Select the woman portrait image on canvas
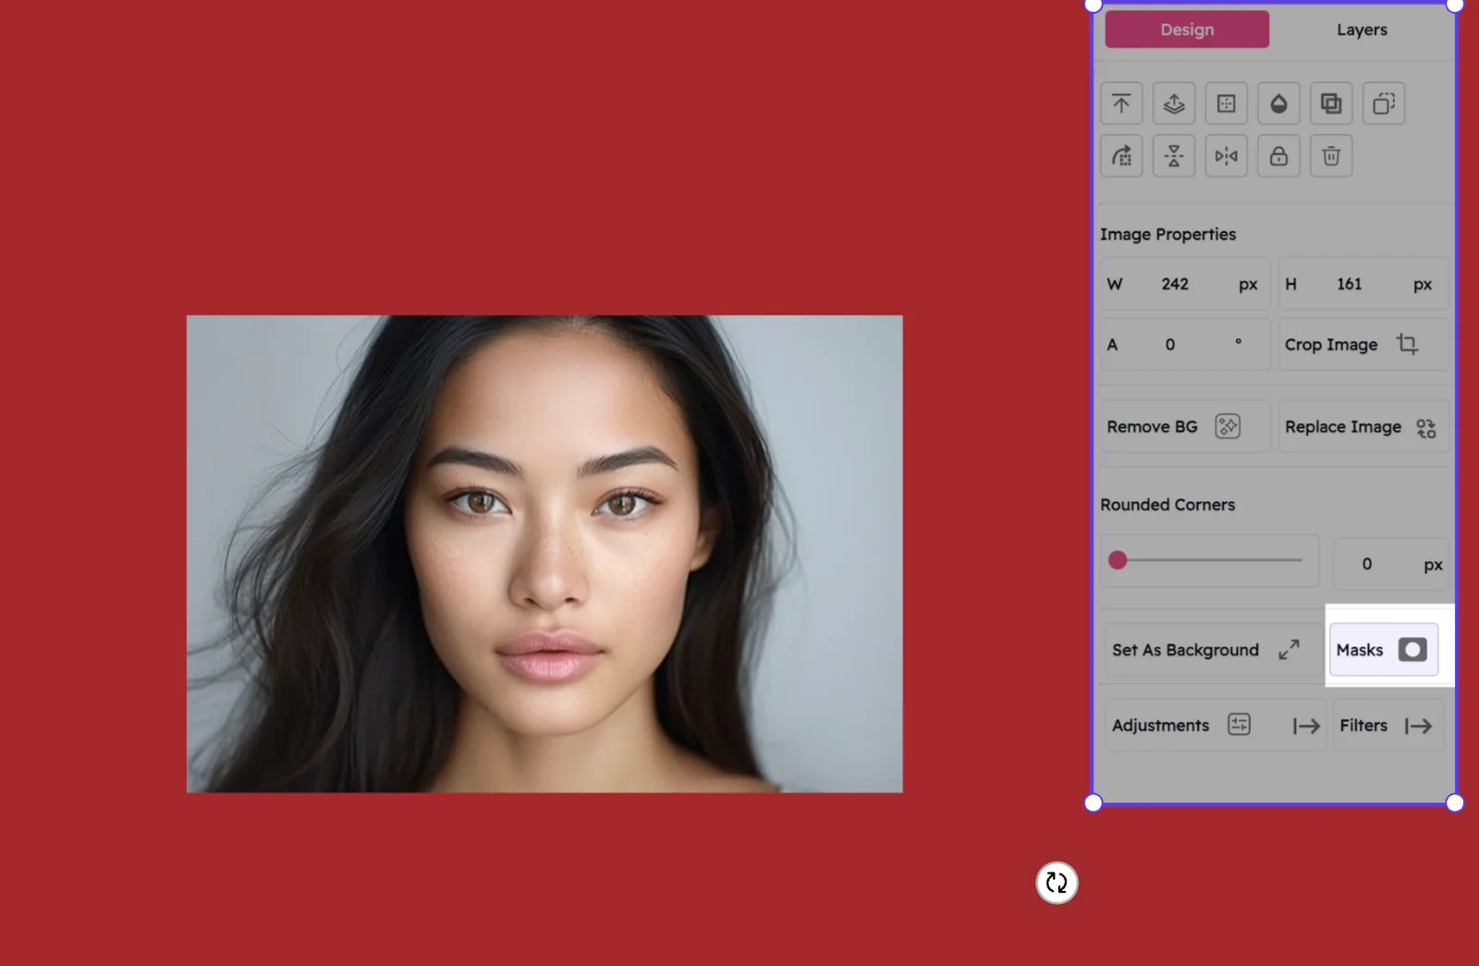 tap(544, 554)
